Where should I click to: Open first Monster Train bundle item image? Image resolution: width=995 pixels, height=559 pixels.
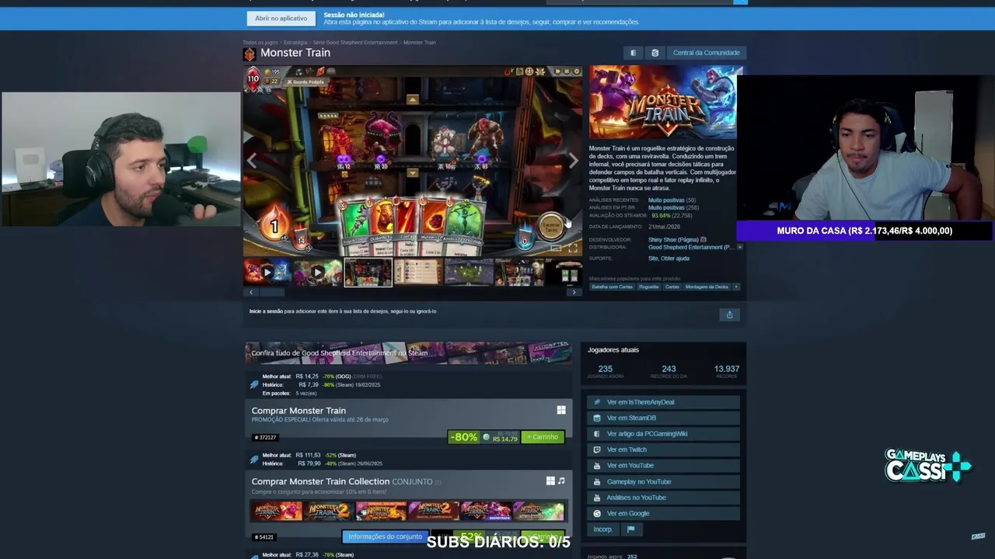click(278, 511)
